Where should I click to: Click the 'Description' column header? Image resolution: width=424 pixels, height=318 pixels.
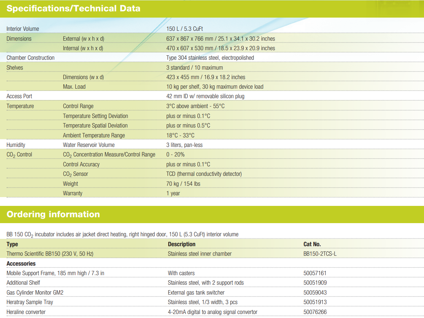coord(181,244)
